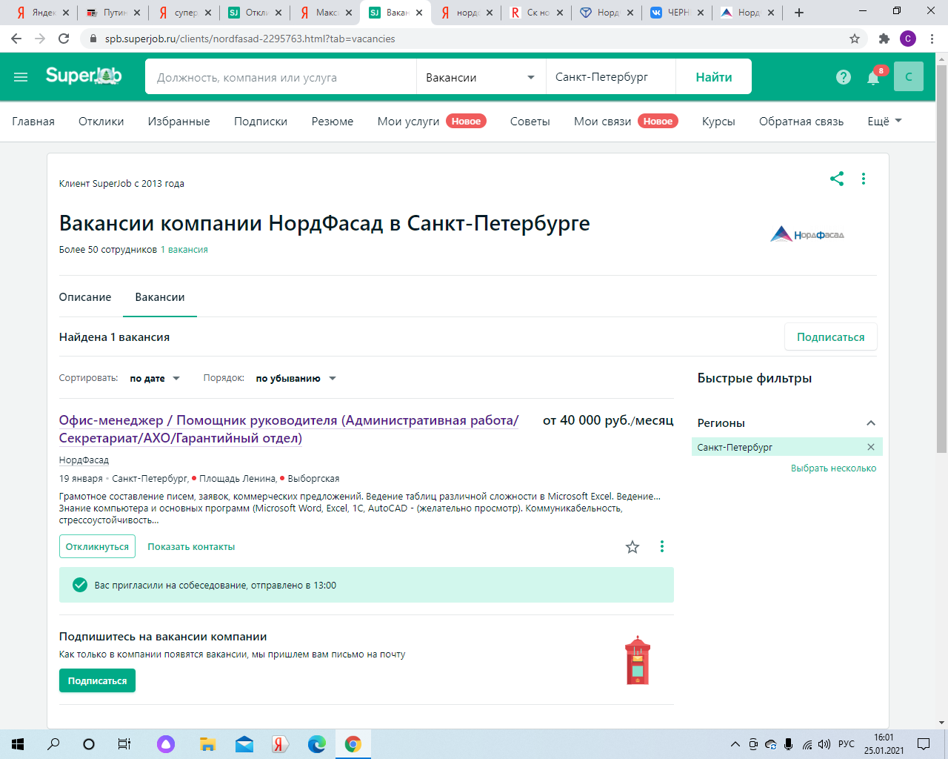Remove the Санкт-Петербург region filter
The width and height of the screenshot is (948, 759).
[x=871, y=447]
